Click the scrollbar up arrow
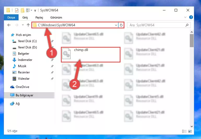201x139 pixels. point(192,32)
